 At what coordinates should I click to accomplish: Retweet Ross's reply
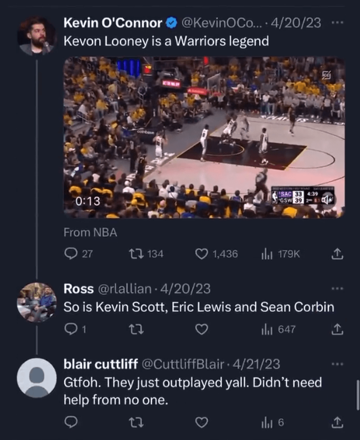pyautogui.click(x=139, y=329)
